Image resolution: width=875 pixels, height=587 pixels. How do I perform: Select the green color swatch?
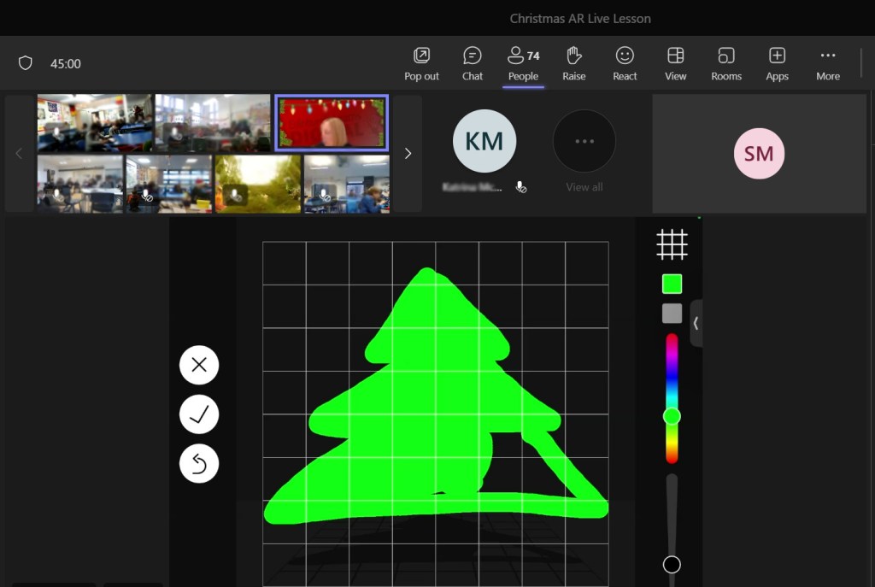pyautogui.click(x=672, y=284)
